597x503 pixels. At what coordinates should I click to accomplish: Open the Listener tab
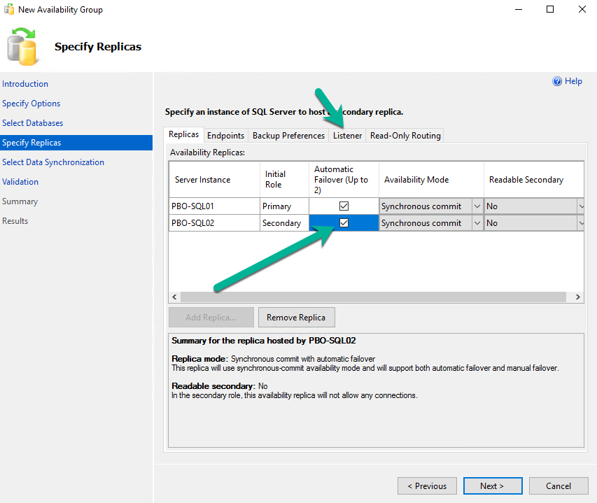[x=347, y=136]
